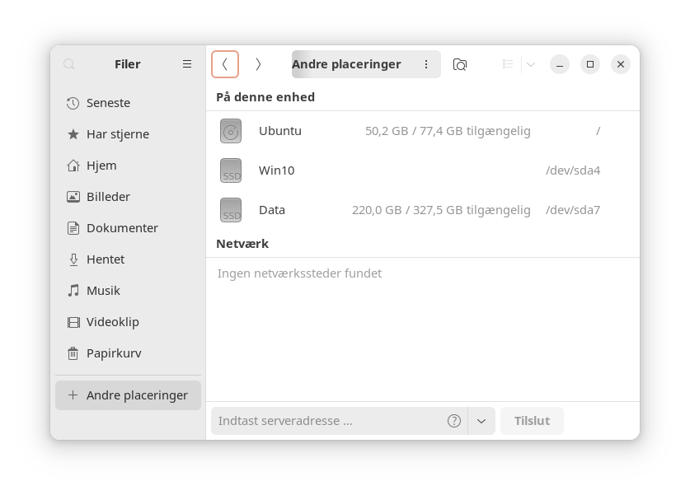Select Andre placeringer in the sidebar
This screenshot has height=495, width=690.
point(129,395)
